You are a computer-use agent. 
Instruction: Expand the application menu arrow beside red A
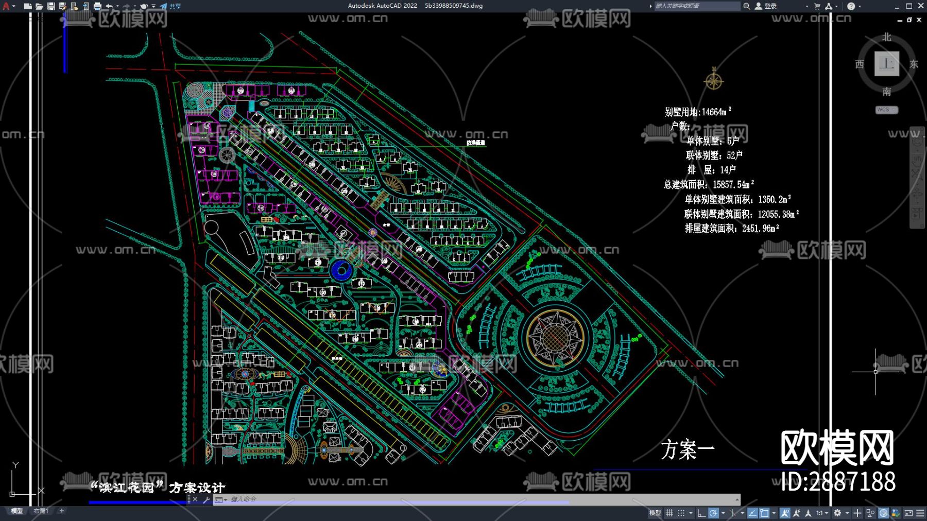(14, 6)
